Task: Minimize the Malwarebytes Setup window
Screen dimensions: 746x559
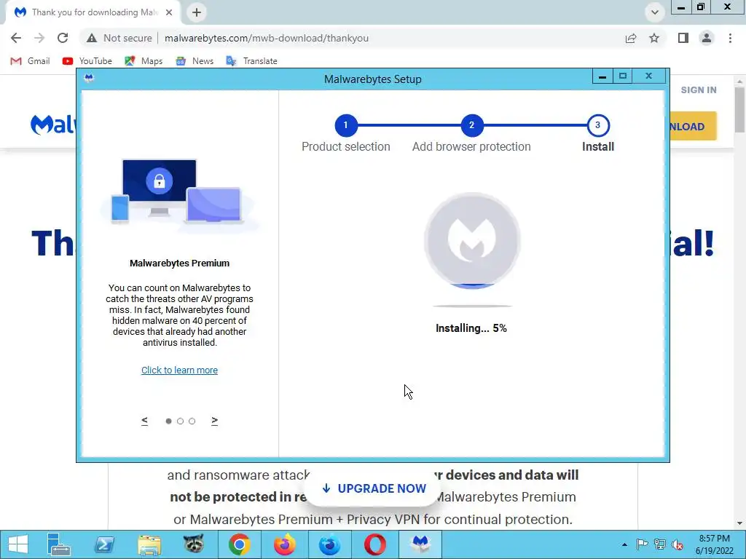Action: tap(602, 76)
